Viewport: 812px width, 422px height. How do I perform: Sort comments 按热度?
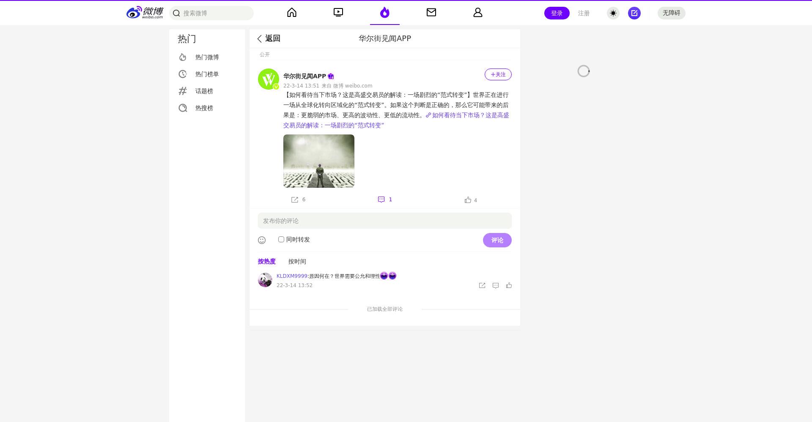tap(267, 261)
